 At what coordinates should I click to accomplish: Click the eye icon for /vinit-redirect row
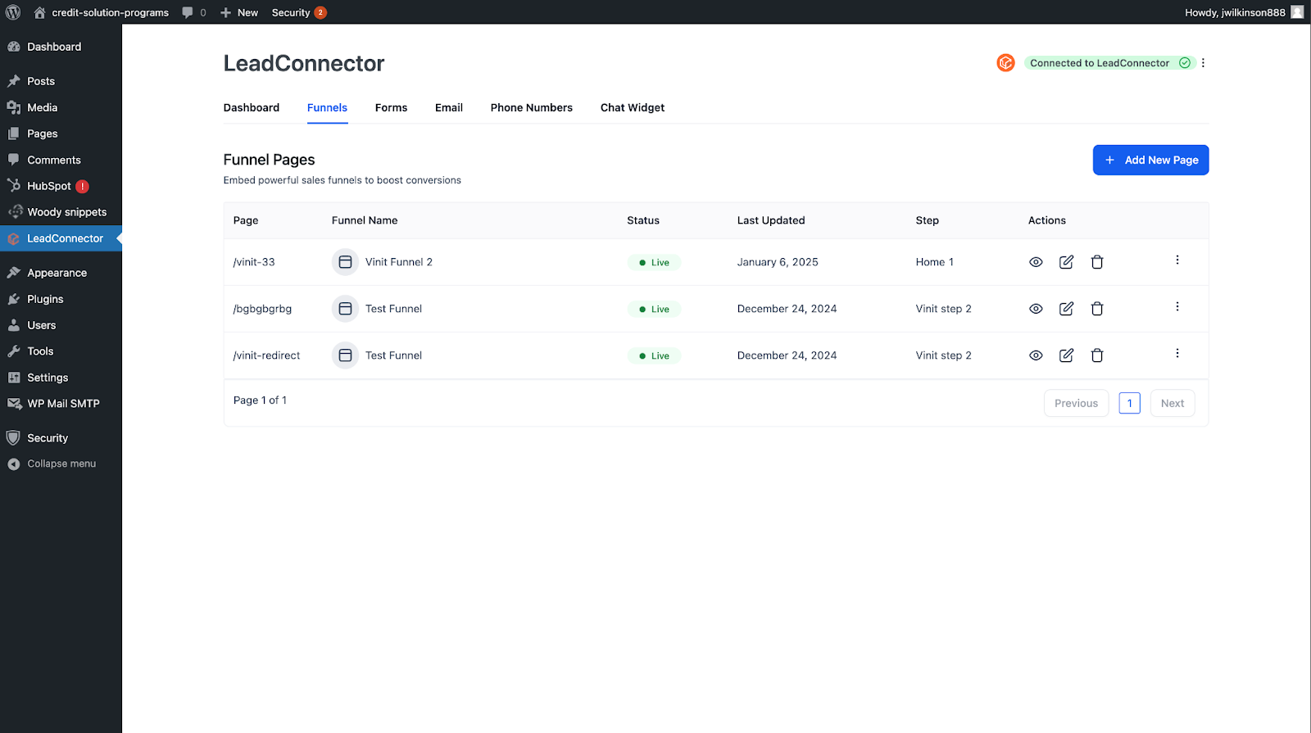coord(1036,355)
